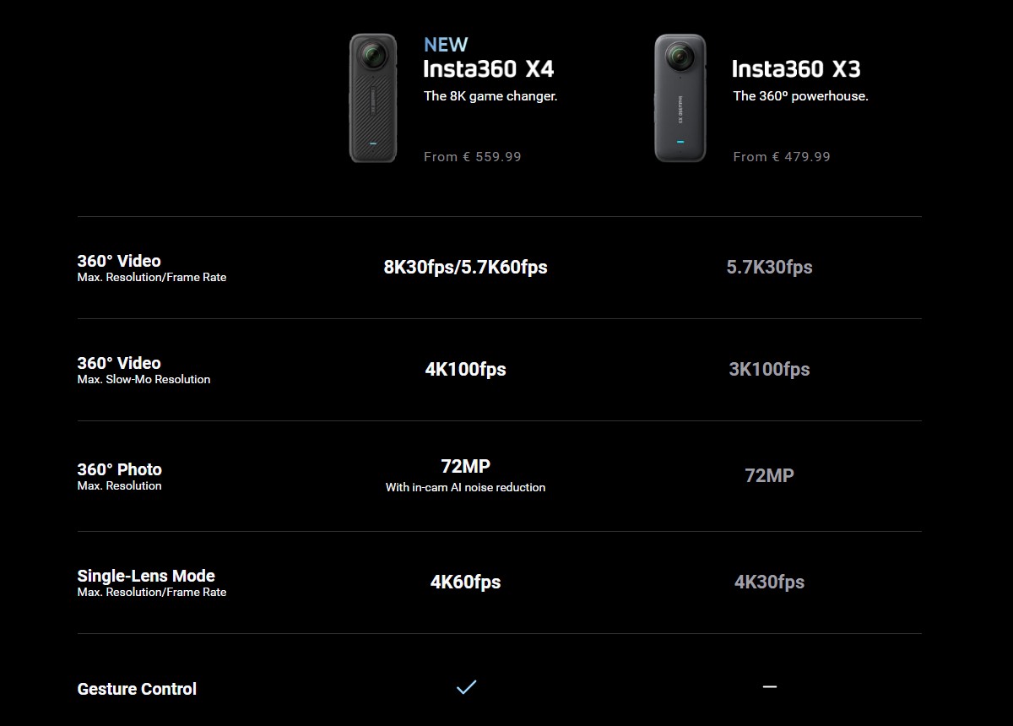Open the Insta360 X3 product title
The width and height of the screenshot is (1013, 726).
point(796,68)
